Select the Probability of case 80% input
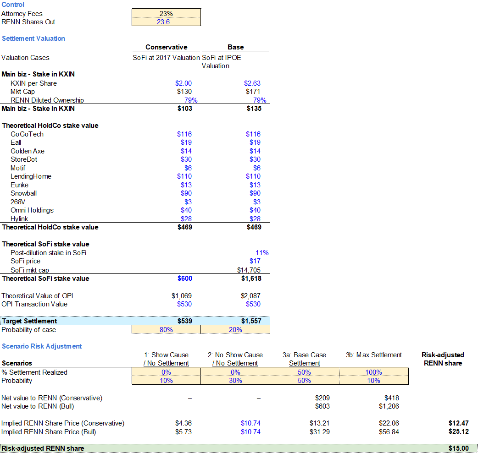Screen dimensions: 478x453 pyautogui.click(x=166, y=329)
